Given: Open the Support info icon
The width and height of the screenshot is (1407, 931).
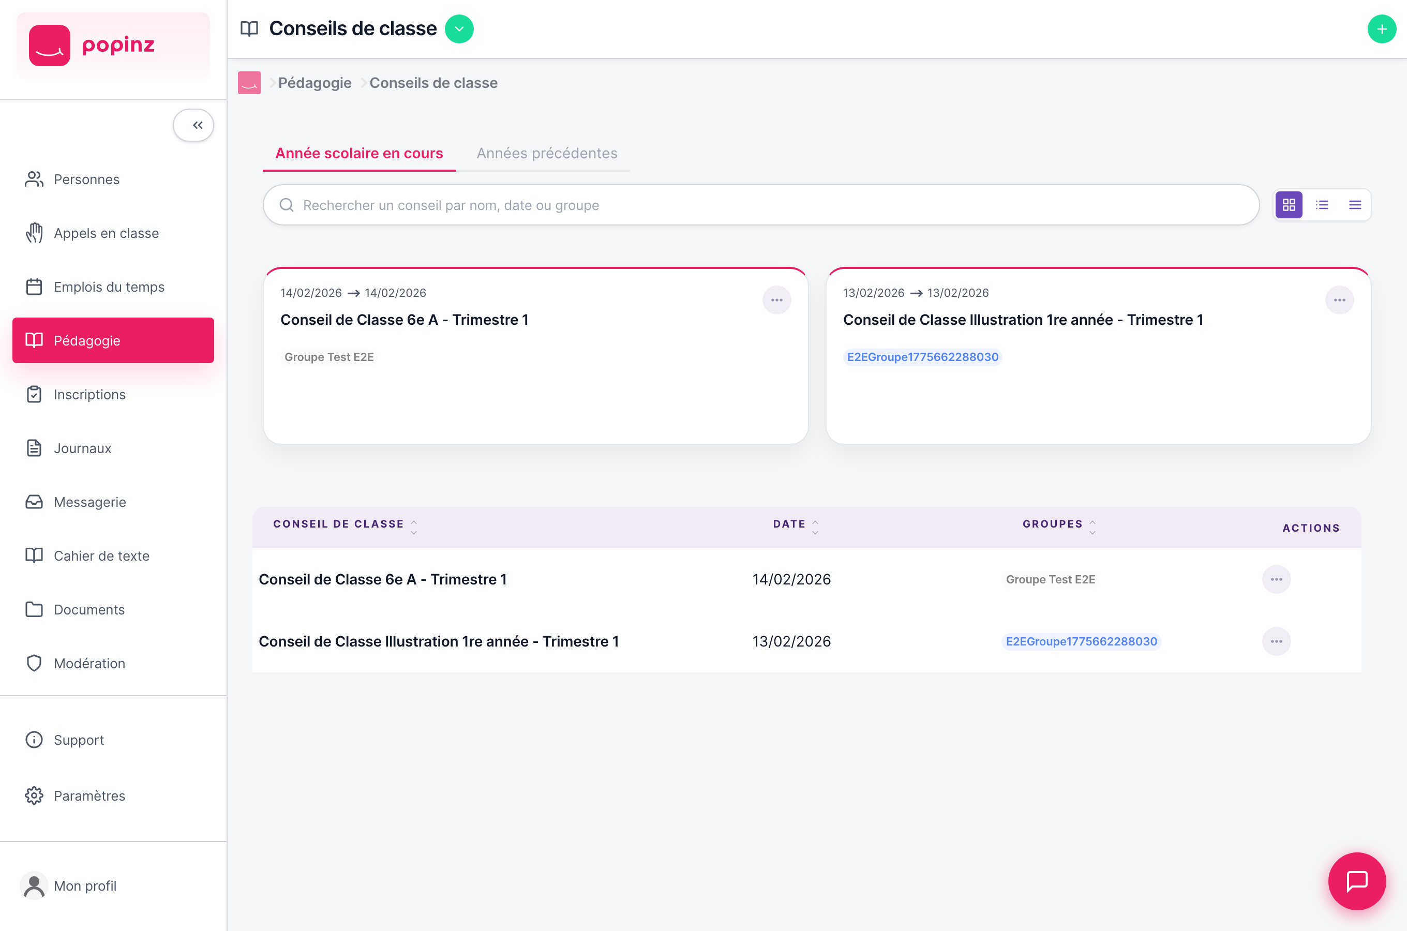Looking at the screenshot, I should click(34, 740).
